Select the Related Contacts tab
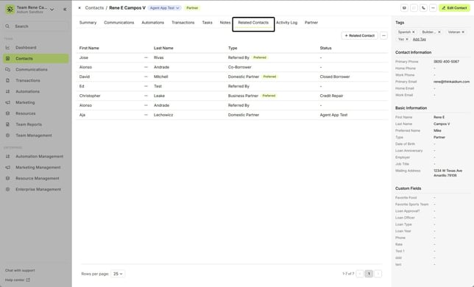Image resolution: width=474 pixels, height=287 pixels. click(x=253, y=23)
